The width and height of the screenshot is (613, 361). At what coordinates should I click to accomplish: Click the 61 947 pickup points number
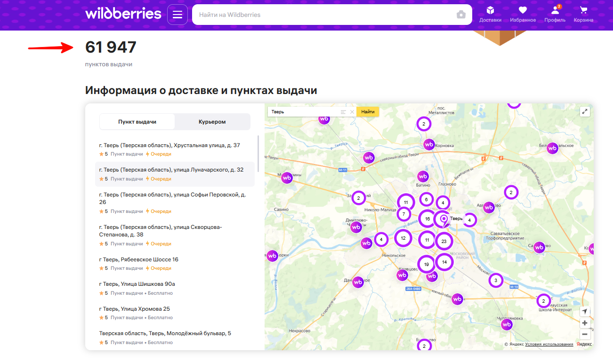click(x=111, y=47)
